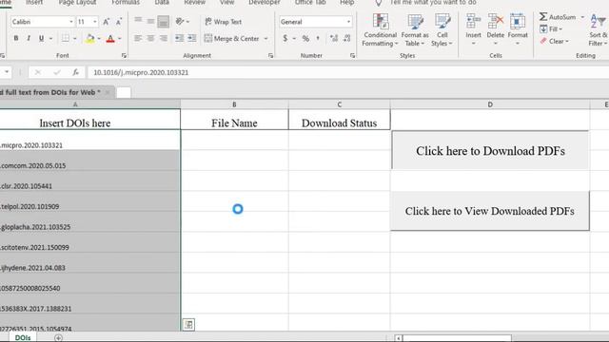This screenshot has height=342, width=609.
Task: Open underline style dropdown arrow
Action: coord(50,38)
